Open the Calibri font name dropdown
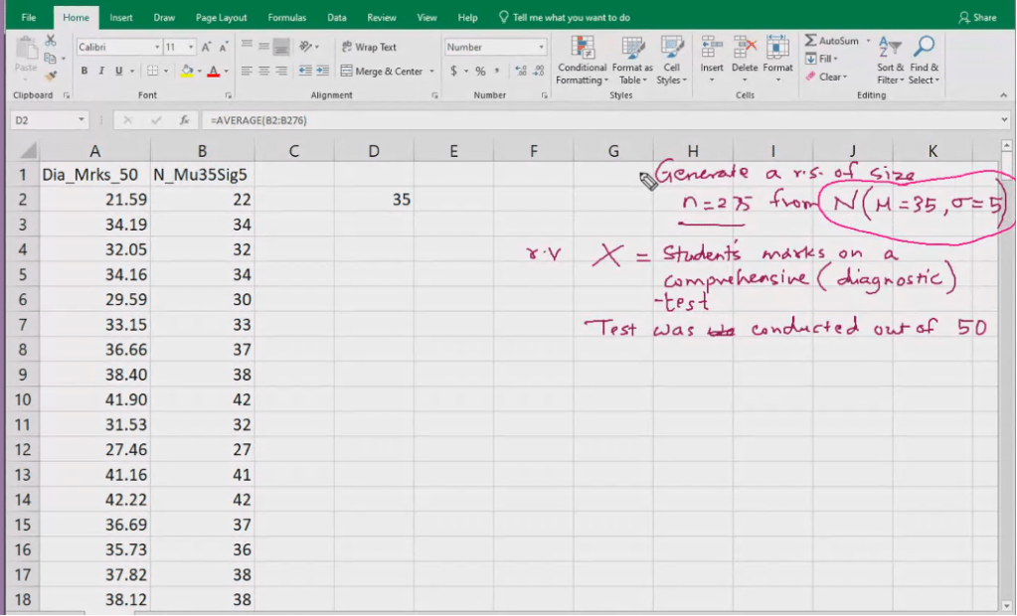This screenshot has height=616, width=1017. point(157,47)
